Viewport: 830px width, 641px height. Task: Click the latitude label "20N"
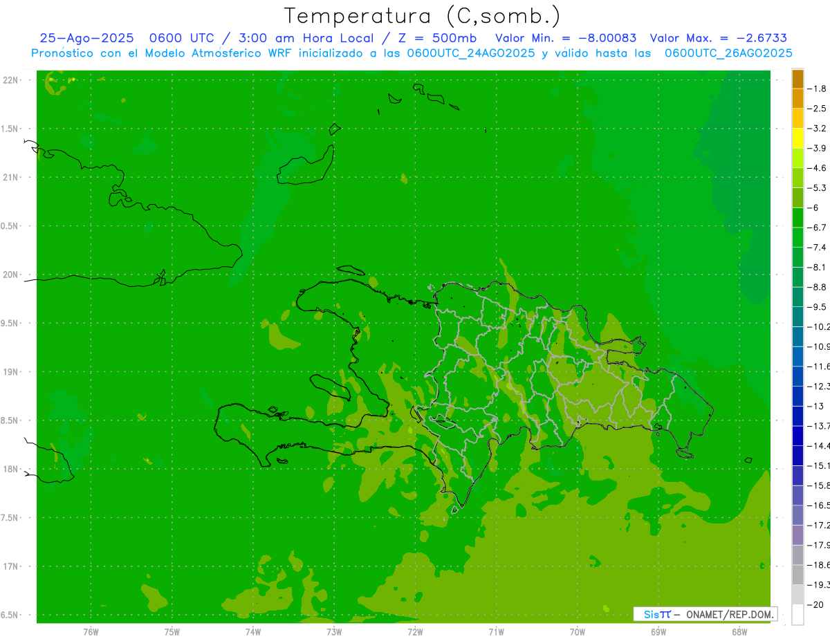point(11,275)
